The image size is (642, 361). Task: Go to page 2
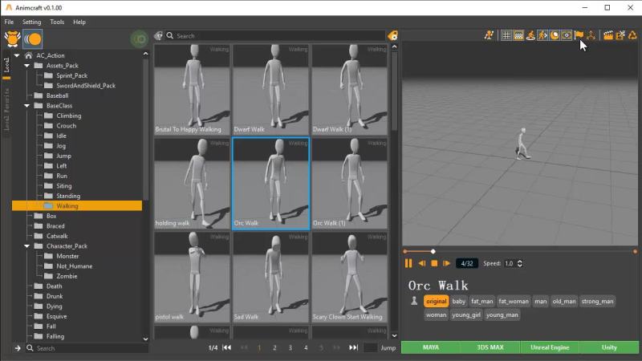[x=274, y=348]
